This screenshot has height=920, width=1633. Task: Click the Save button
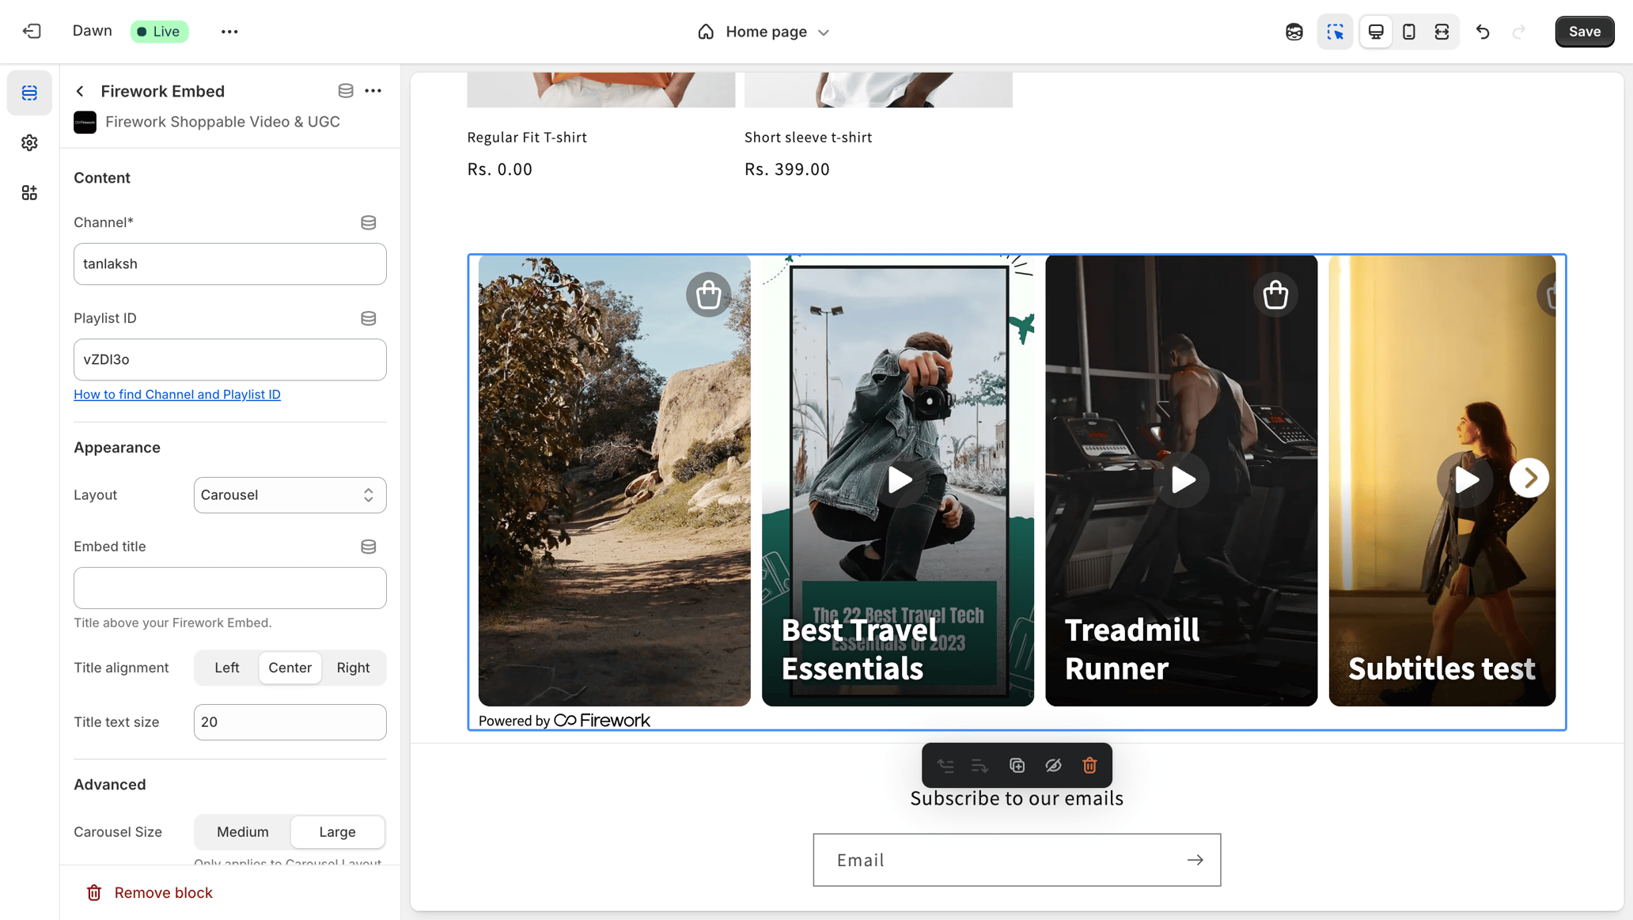(1585, 32)
